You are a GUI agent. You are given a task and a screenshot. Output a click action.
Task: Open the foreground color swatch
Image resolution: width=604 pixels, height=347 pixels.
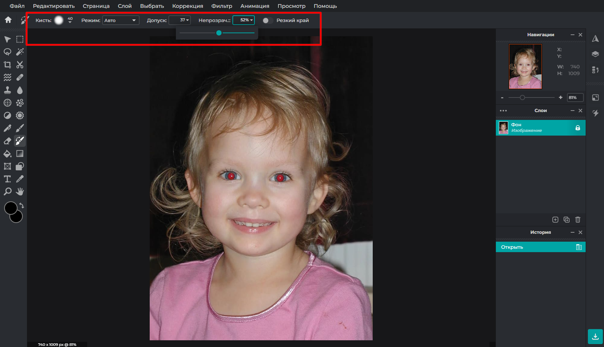point(10,208)
